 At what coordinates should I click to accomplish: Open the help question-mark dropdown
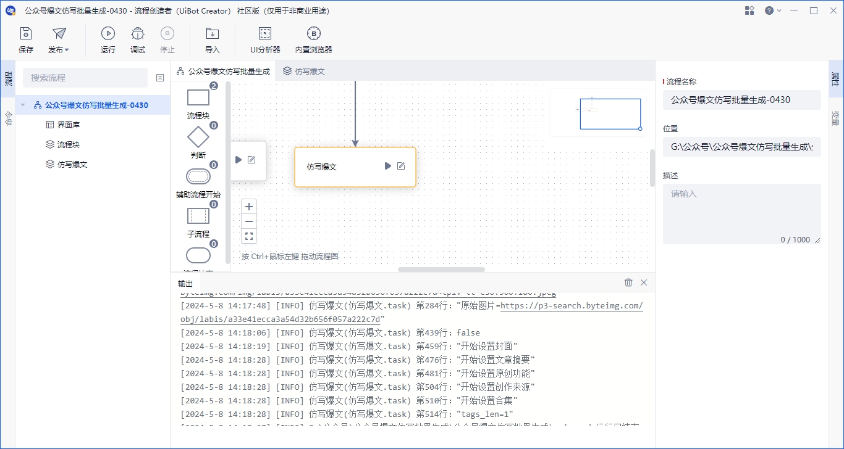click(x=773, y=10)
